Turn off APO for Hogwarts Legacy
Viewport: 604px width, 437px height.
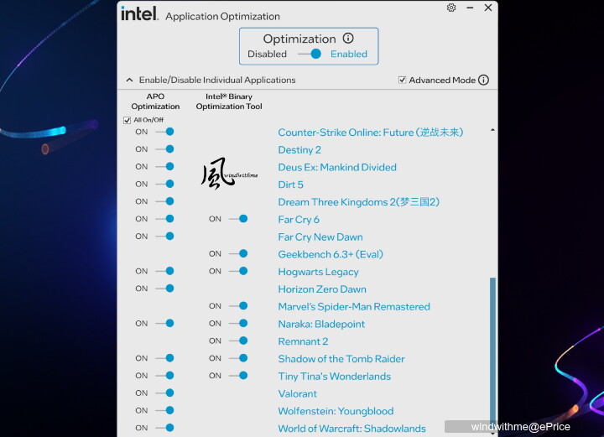tap(164, 271)
